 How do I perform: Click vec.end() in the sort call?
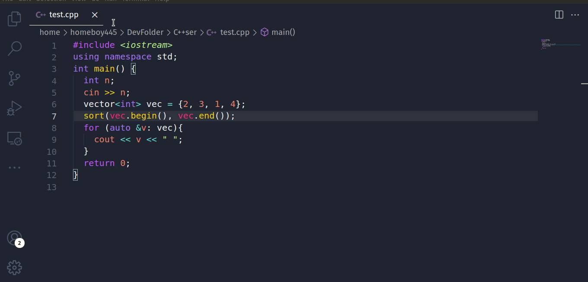[x=201, y=116]
